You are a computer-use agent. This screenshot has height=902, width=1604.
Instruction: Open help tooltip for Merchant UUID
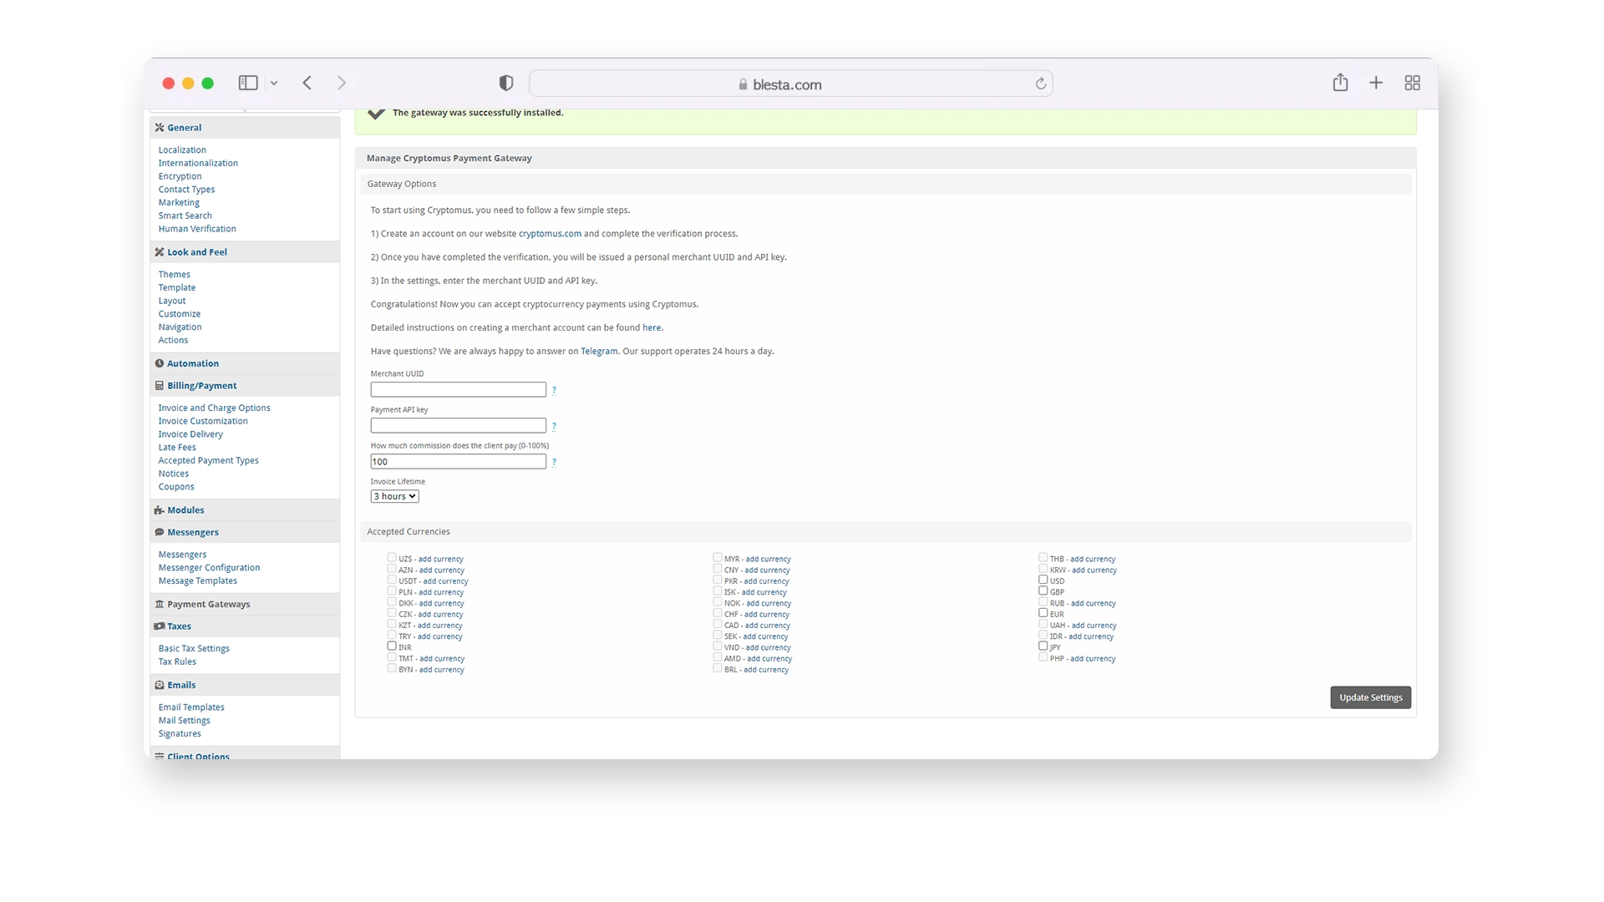click(x=554, y=390)
